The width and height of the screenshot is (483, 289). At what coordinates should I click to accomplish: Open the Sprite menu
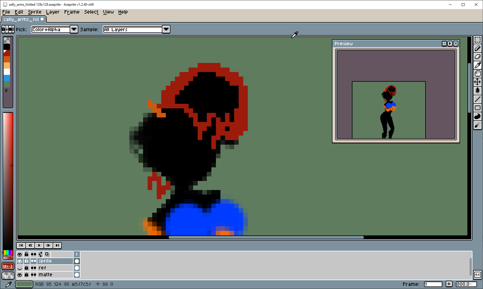tap(34, 12)
